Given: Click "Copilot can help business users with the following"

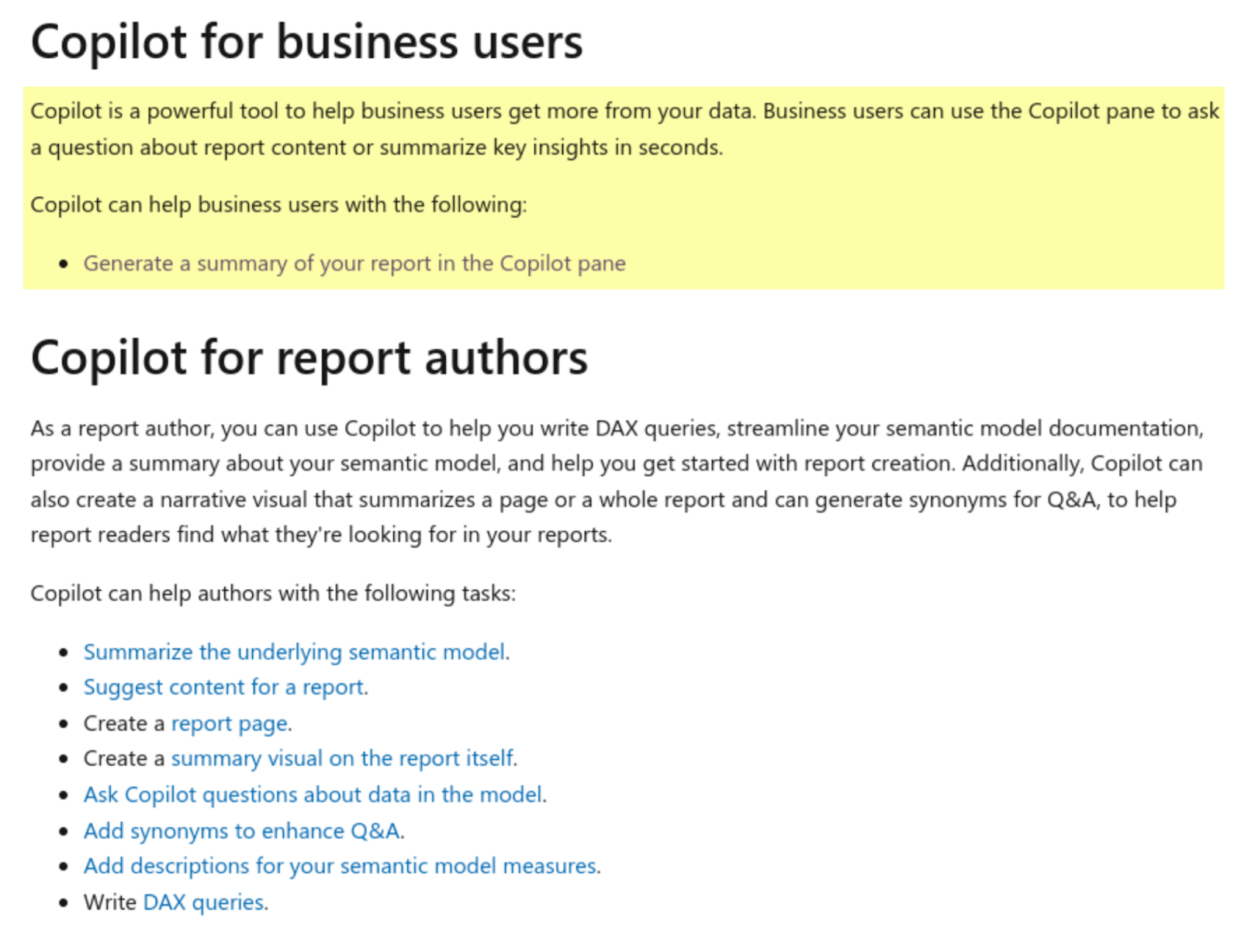Looking at the screenshot, I should pos(278,205).
